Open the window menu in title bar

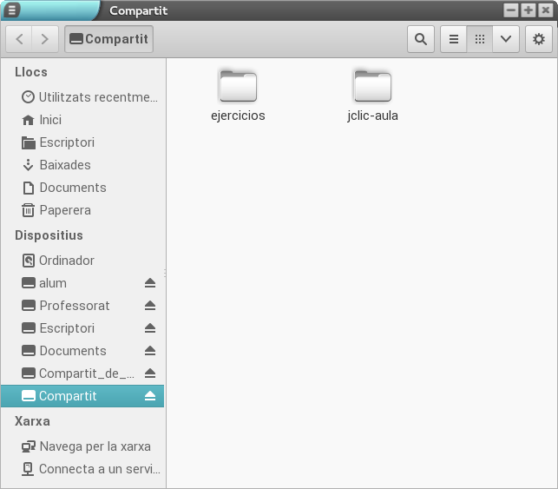pos(11,10)
